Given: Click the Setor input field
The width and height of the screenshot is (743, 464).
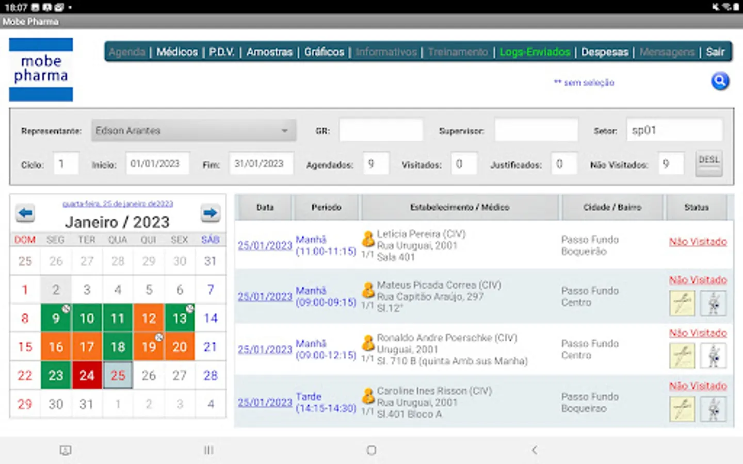Looking at the screenshot, I should (x=674, y=130).
